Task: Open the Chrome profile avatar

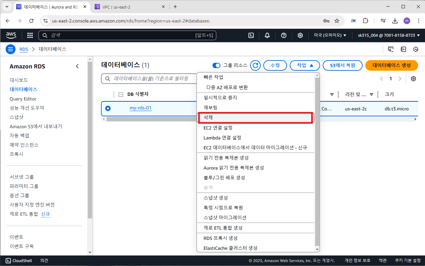Action: pos(407,21)
